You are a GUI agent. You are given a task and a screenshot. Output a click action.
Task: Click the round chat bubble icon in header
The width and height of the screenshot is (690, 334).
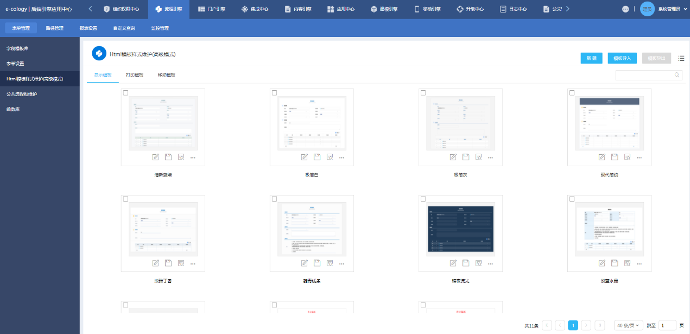[625, 9]
